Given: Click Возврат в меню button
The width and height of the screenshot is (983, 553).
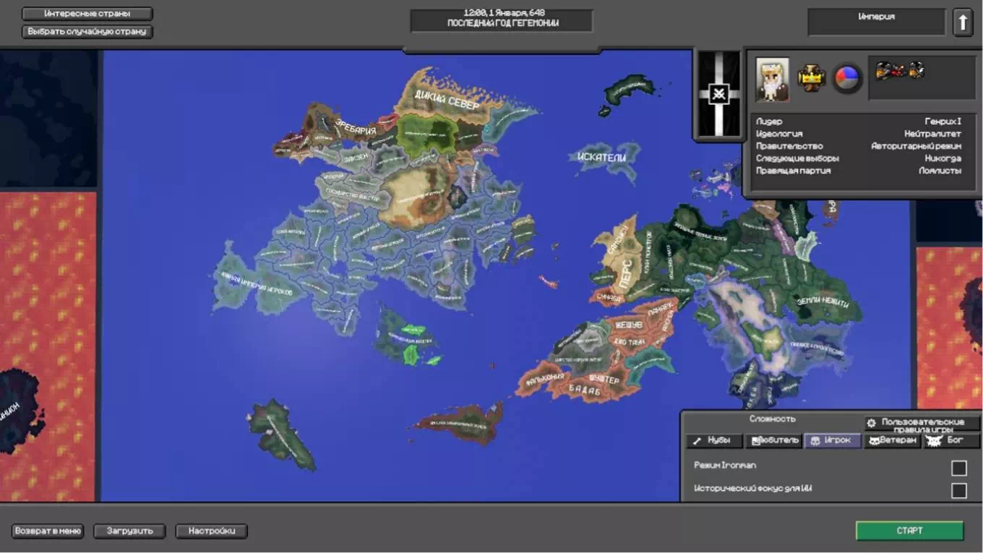Looking at the screenshot, I should pos(48,531).
